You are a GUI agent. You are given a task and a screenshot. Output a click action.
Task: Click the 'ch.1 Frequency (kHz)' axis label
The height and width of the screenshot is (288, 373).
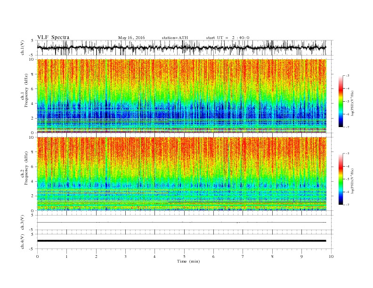24,90
